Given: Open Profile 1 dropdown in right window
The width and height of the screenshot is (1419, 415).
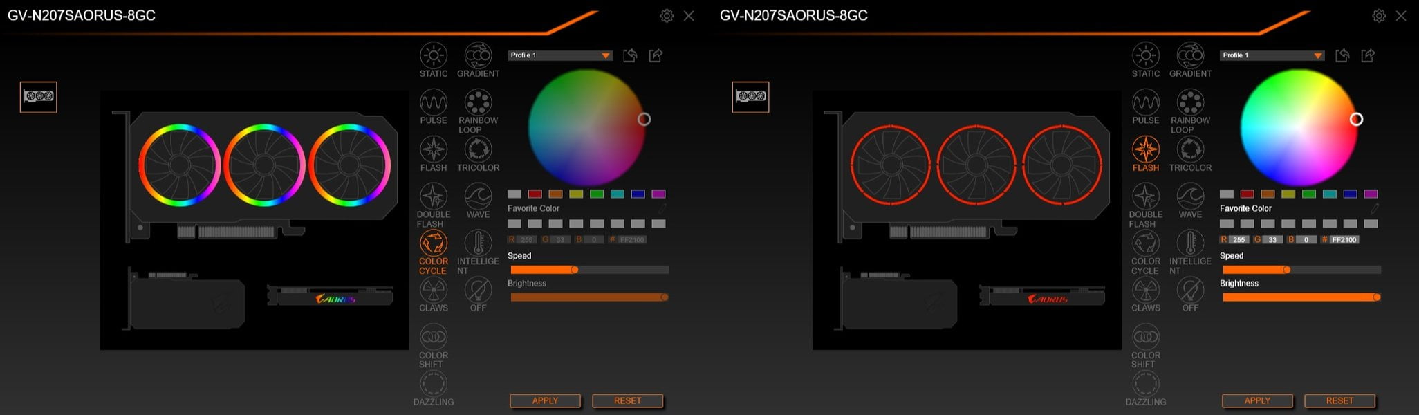Looking at the screenshot, I should click(1272, 55).
